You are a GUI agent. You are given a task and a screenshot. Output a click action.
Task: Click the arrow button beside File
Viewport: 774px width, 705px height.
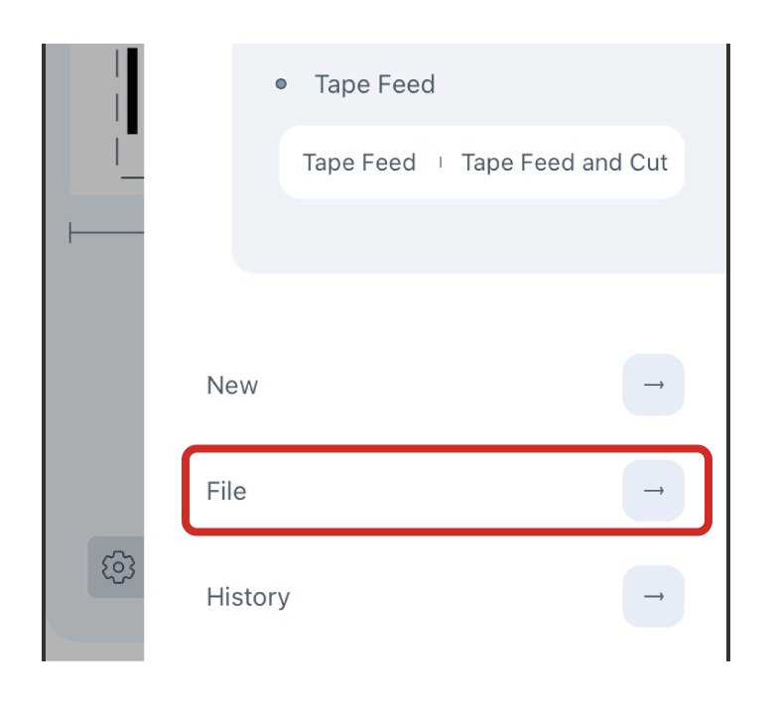point(653,491)
